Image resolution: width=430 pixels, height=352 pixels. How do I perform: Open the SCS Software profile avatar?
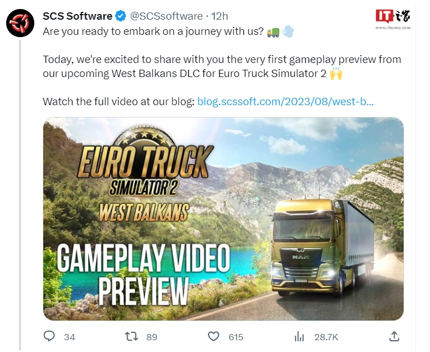click(20, 23)
